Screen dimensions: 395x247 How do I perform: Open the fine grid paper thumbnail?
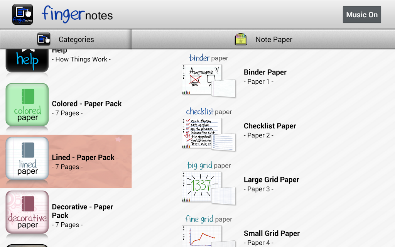pos(209,236)
